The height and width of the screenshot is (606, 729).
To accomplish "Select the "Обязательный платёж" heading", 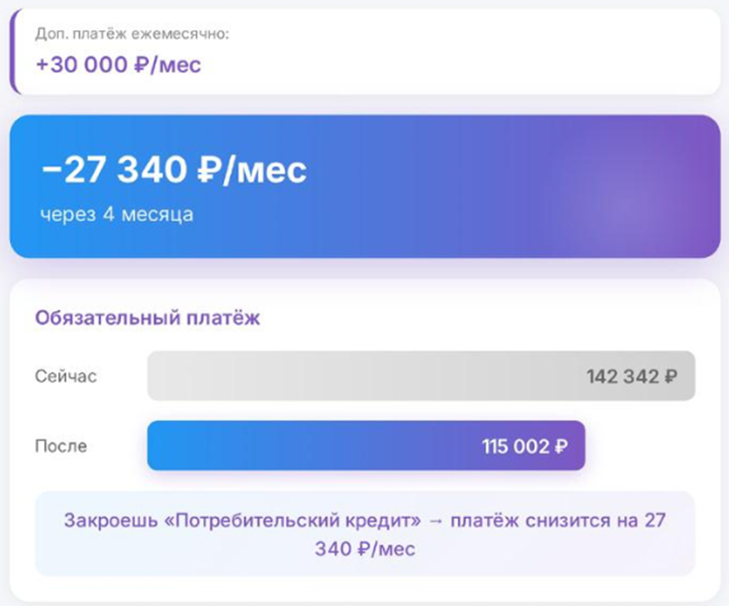I will [x=147, y=317].
